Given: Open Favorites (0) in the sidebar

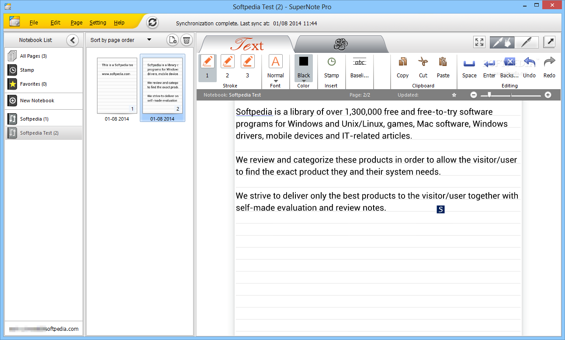Looking at the screenshot, I should (44, 84).
